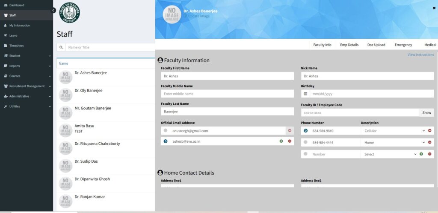Open the Doc Upload tab
Image resolution: width=438 pixels, height=213 pixels.
[x=376, y=45]
